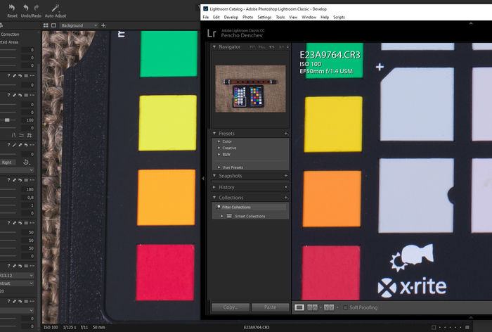Click the plus icon on Snapshots panel
This screenshot has width=492, height=332.
click(286, 176)
